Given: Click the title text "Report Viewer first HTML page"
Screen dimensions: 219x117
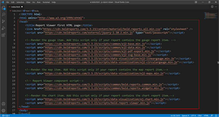Looking at the screenshot, I should 58,25.
